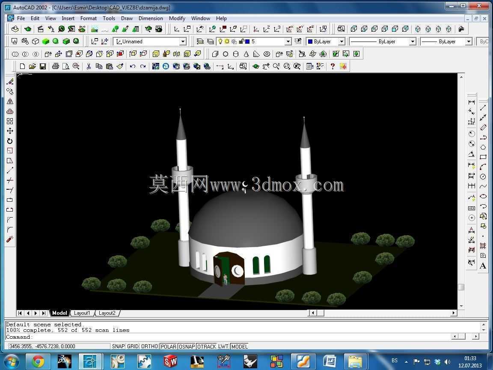Click the Save floppy disk icon

[x=43, y=66]
